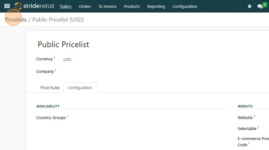Image resolution: width=269 pixels, height=150 pixels.
Task: Open the debug bug icon
Action: (x=250, y=6)
